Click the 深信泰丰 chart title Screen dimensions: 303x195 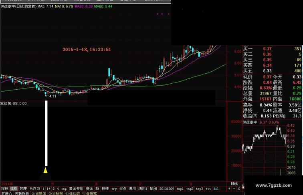point(18,6)
